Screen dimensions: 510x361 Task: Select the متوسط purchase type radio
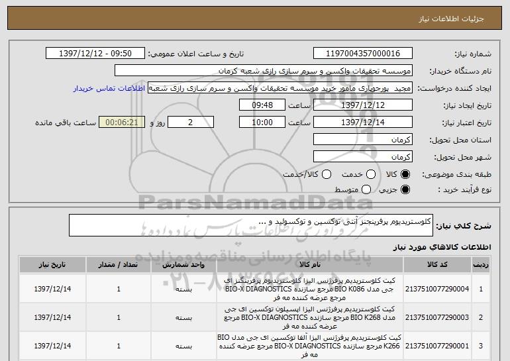[366, 189]
